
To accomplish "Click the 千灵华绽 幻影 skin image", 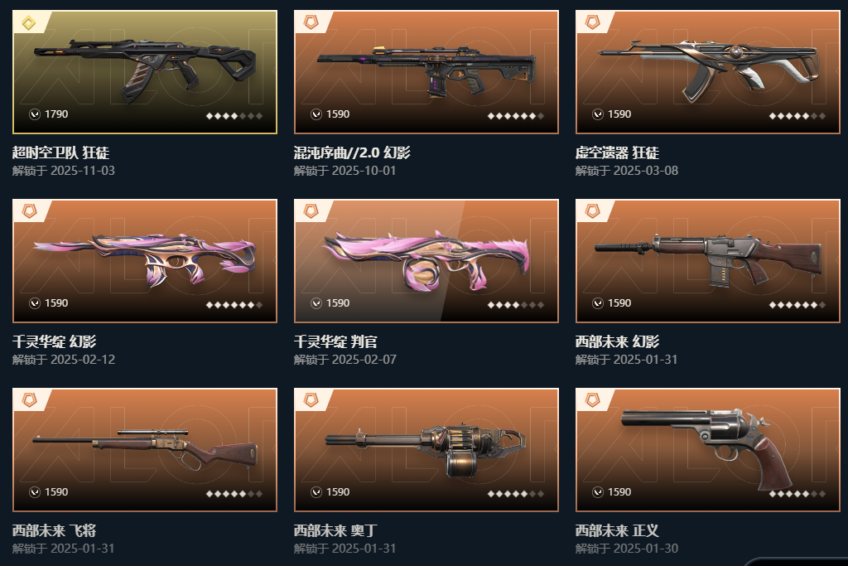I will 145,261.
